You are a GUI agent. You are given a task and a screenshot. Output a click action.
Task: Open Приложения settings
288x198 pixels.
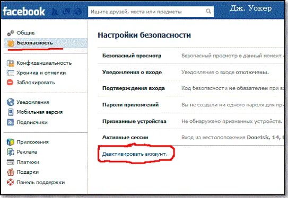33,142
